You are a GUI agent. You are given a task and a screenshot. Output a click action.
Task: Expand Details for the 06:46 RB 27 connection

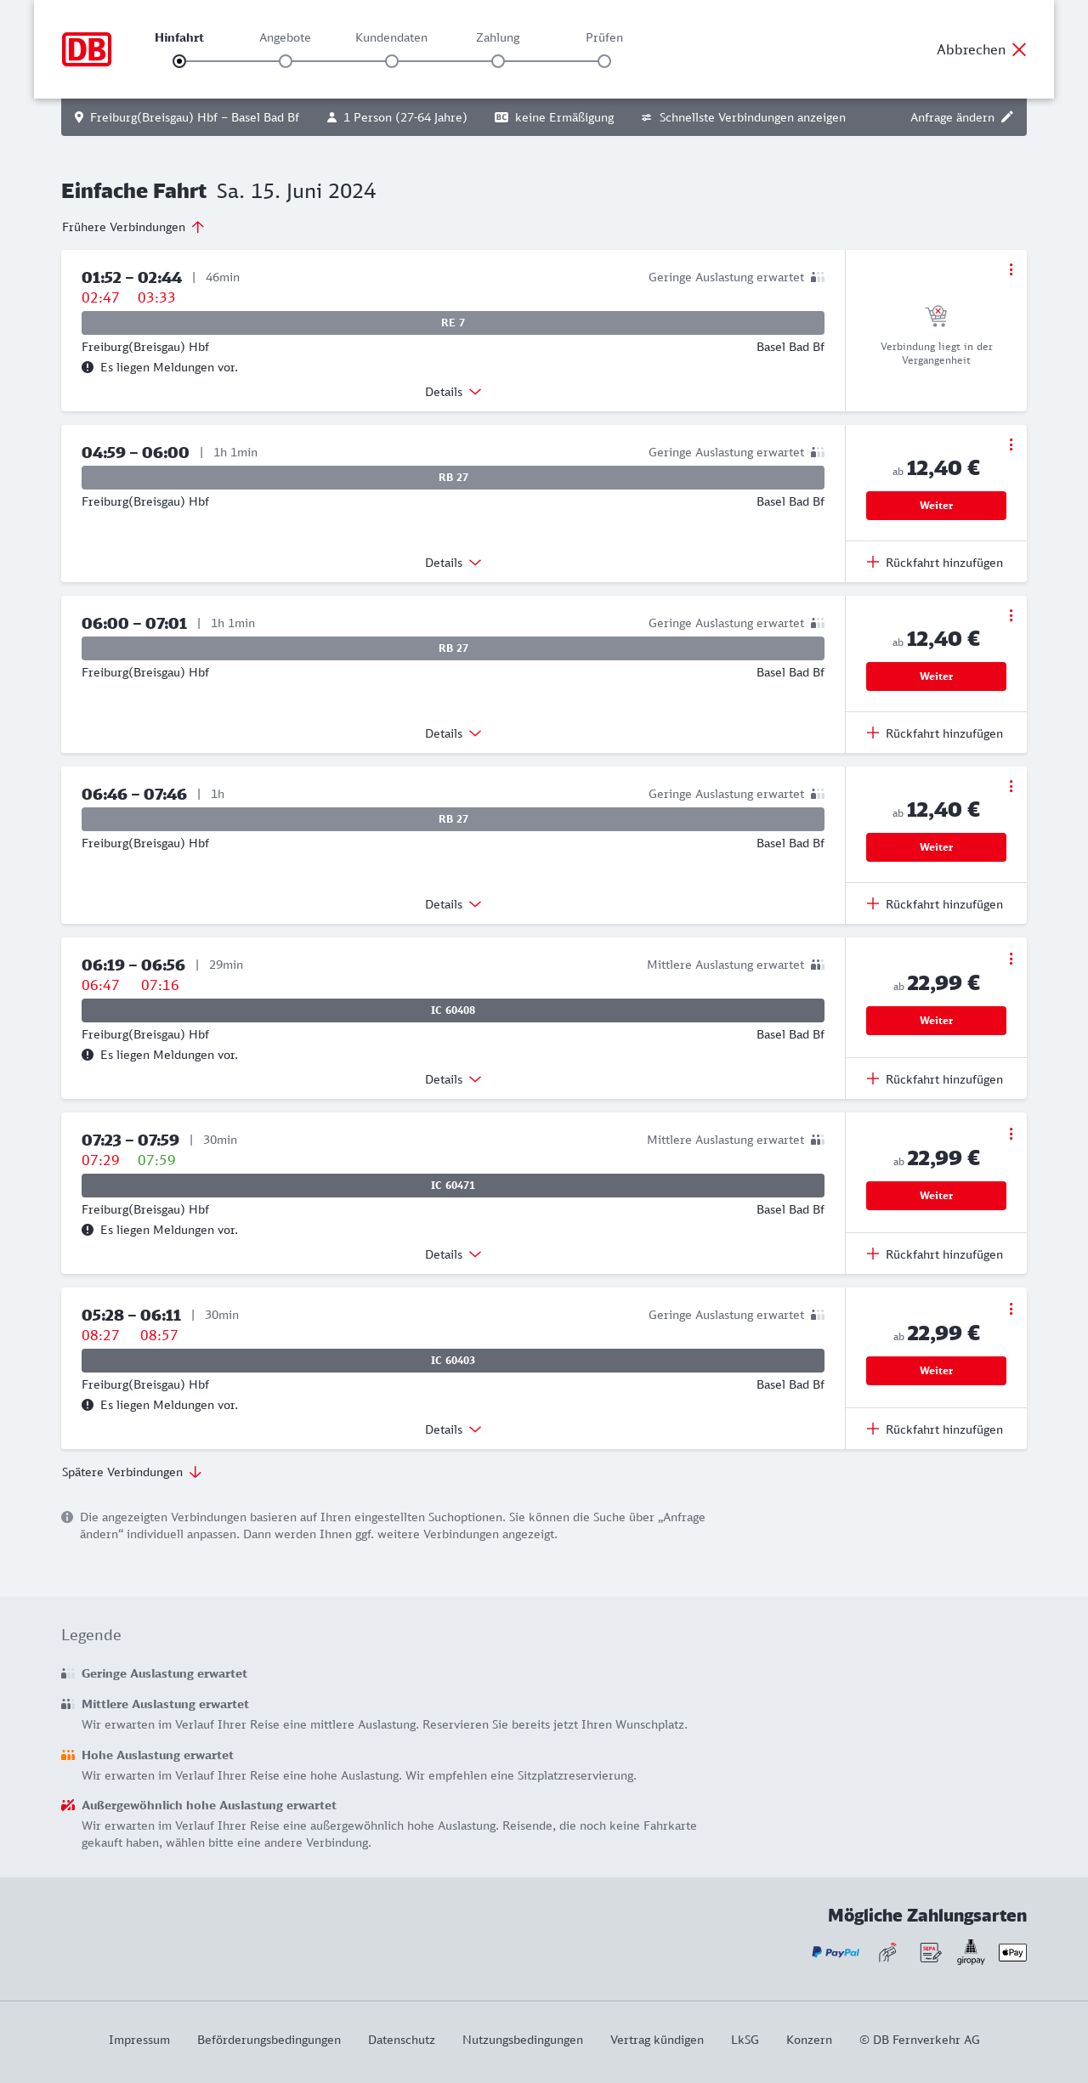coord(452,904)
